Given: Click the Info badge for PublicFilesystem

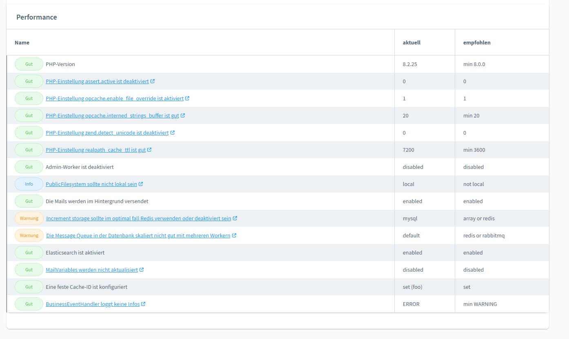Looking at the screenshot, I should click(x=29, y=184).
